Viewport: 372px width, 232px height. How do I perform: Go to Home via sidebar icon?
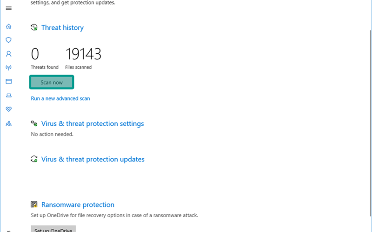click(x=8, y=26)
